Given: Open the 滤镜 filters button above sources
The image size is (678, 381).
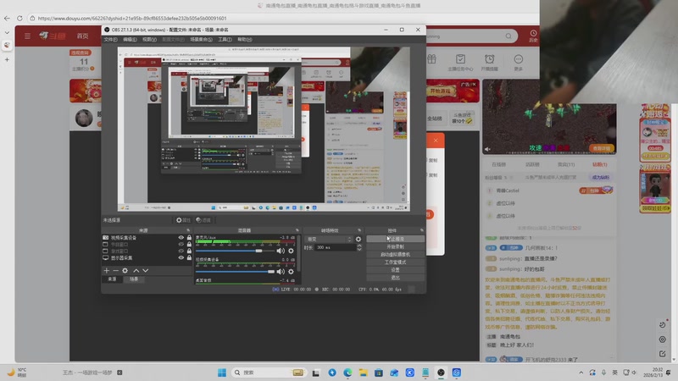Looking at the screenshot, I should (x=203, y=220).
